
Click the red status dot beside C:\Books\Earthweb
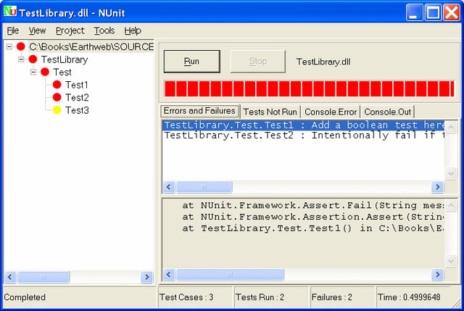pyautogui.click(x=21, y=46)
